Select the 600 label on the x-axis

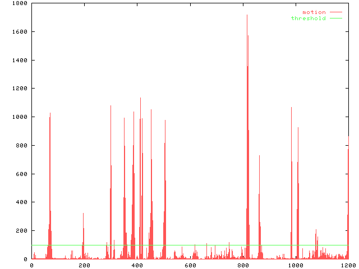click(x=190, y=265)
